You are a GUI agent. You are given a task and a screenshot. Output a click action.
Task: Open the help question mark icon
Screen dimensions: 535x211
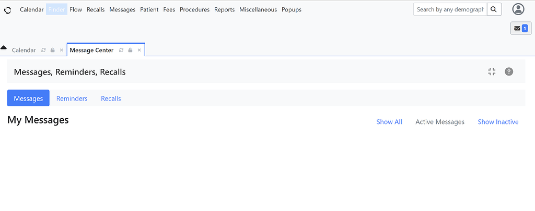point(508,72)
